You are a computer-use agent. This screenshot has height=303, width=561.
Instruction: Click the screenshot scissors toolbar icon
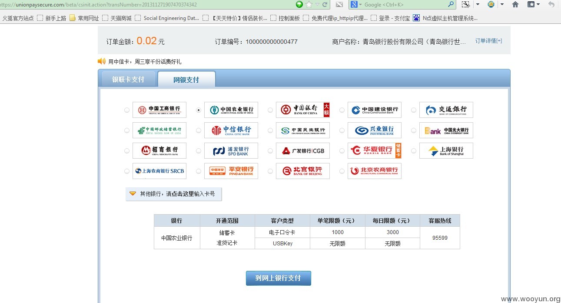[466, 4]
